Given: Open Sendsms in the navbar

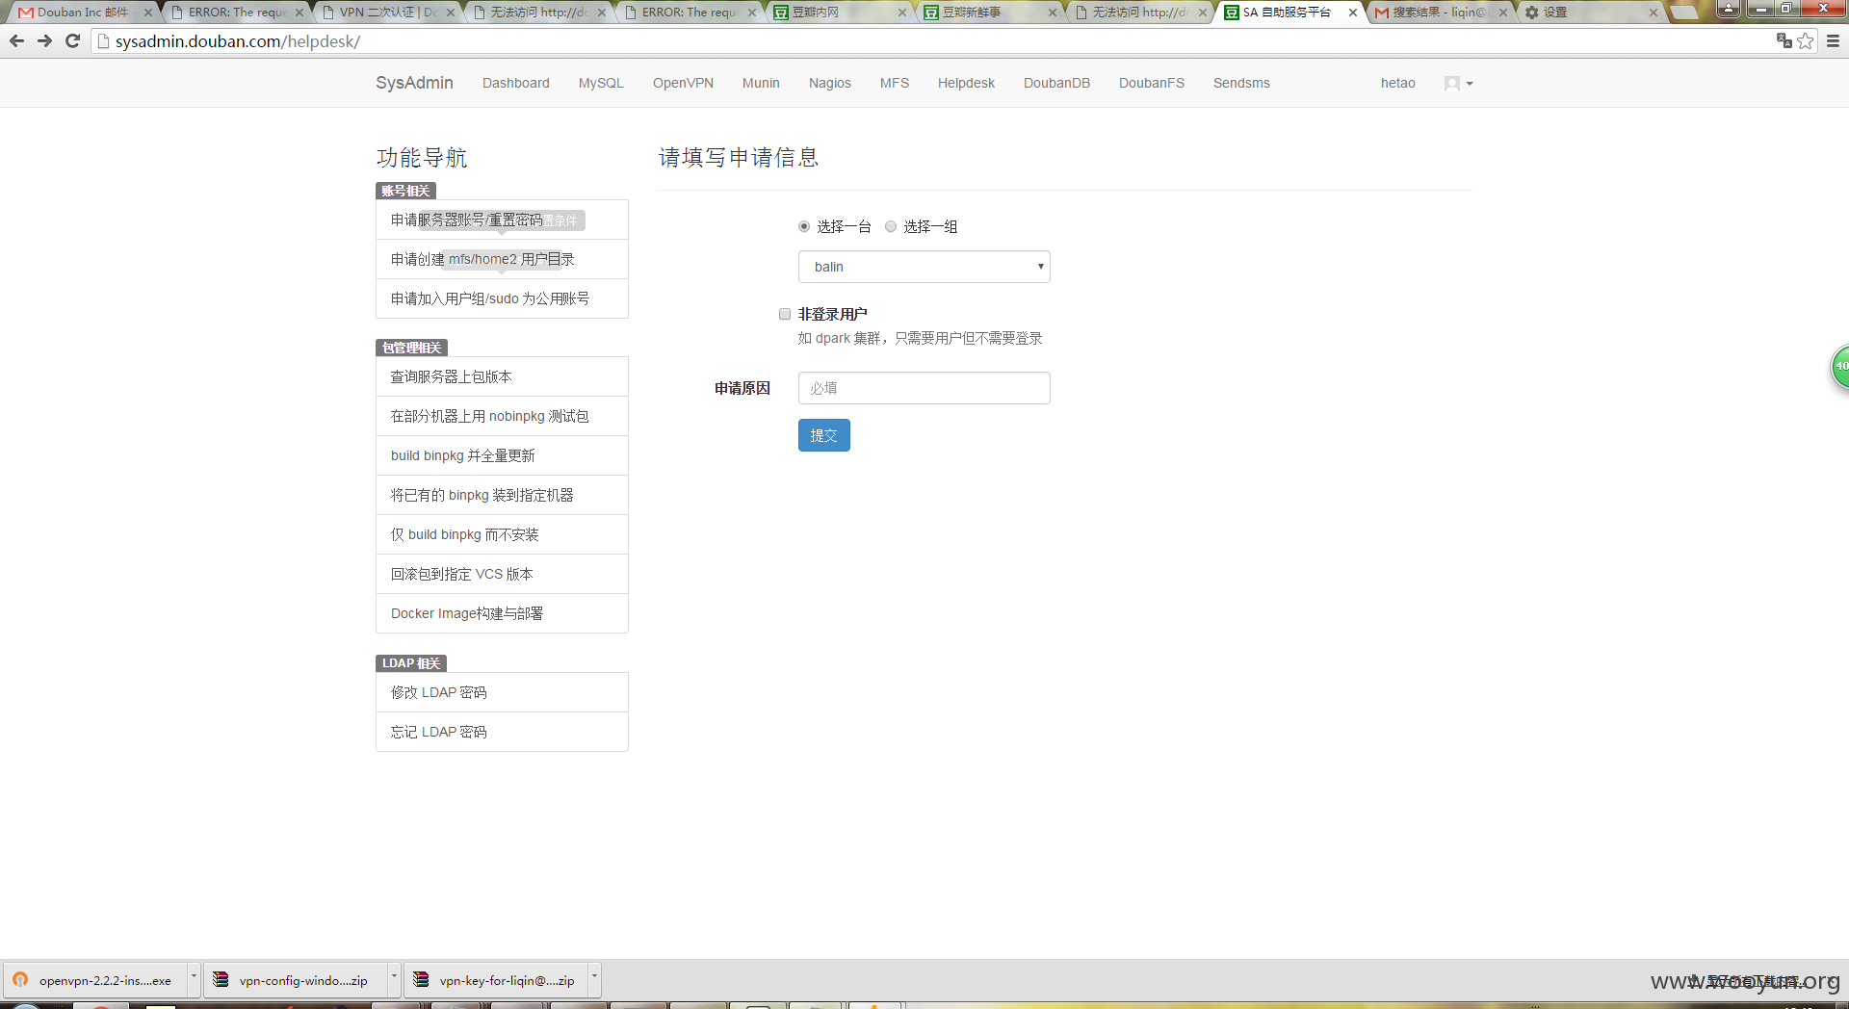Looking at the screenshot, I should pyautogui.click(x=1241, y=83).
